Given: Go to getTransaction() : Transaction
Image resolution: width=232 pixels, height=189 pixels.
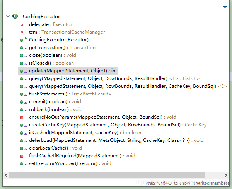Looking at the screenshot, I should pyautogui.click(x=62, y=48).
